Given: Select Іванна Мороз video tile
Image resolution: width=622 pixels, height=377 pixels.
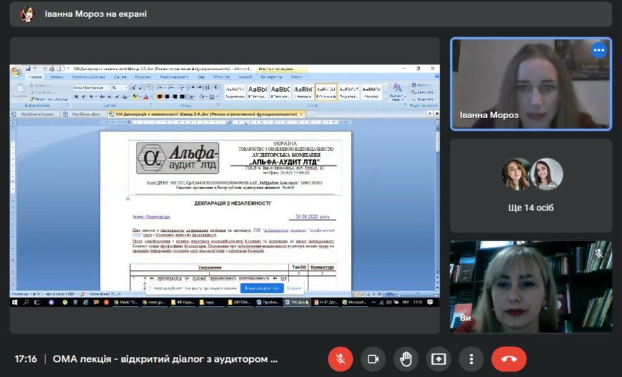Looking at the screenshot, I should tap(531, 84).
